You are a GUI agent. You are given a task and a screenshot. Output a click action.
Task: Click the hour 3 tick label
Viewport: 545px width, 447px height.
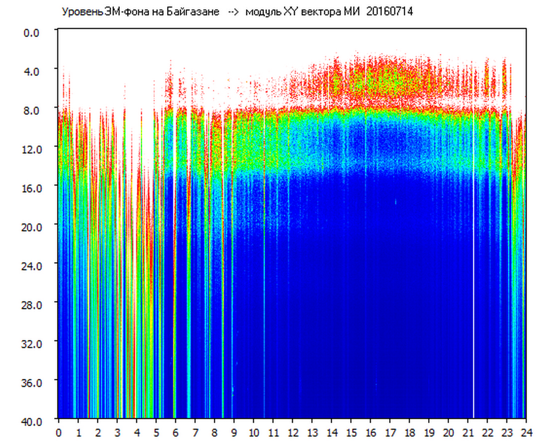tap(117, 433)
